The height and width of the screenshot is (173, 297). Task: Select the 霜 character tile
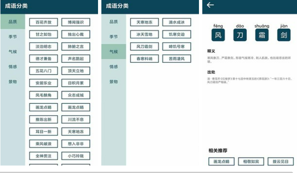pyautogui.click(x=262, y=35)
